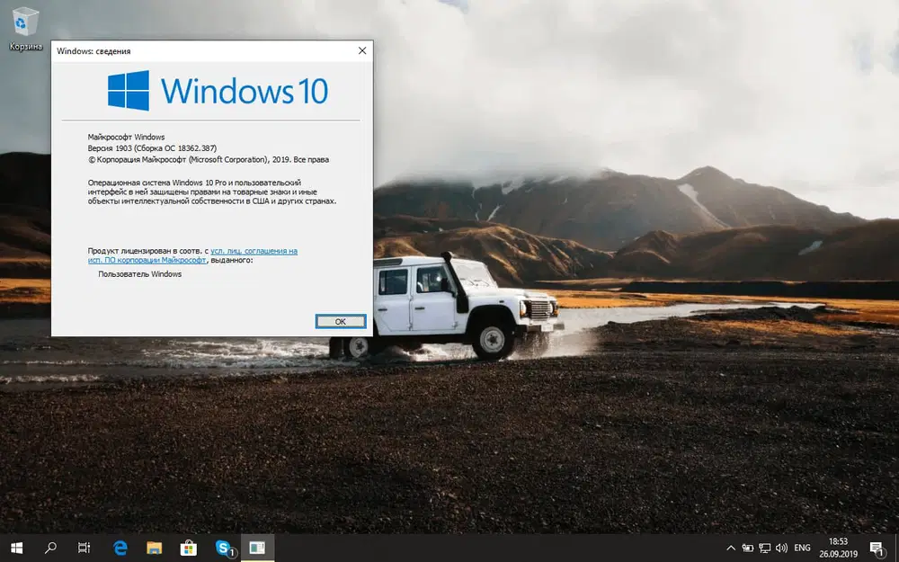Click OK to dismiss the About Windows dialog
899x562 pixels.
point(341,320)
